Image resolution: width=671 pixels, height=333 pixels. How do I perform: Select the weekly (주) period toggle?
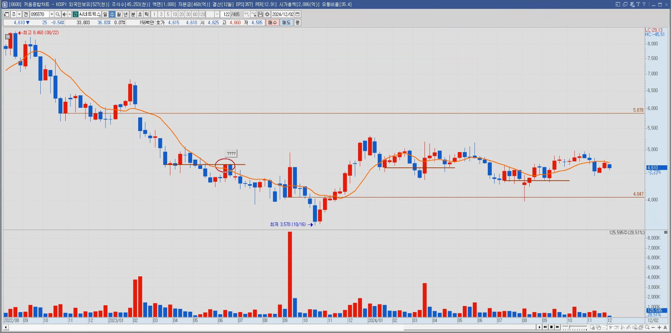pos(112,14)
